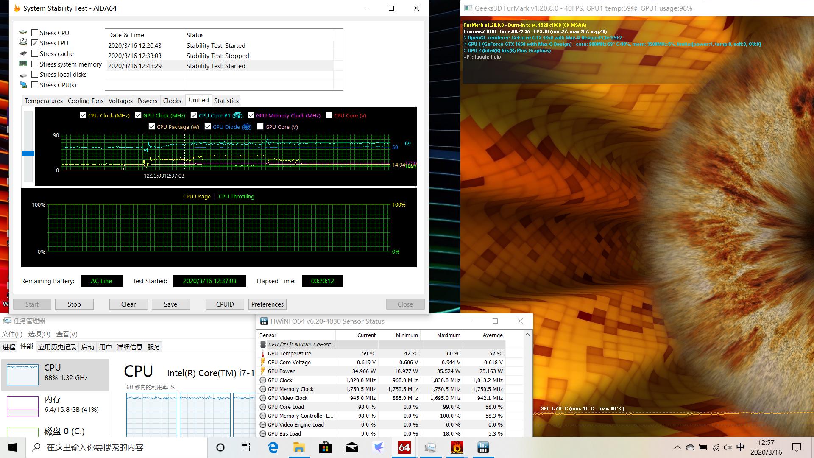Open HWiNFO64 taskbar icon
The width and height of the screenshot is (814, 458).
click(483, 447)
